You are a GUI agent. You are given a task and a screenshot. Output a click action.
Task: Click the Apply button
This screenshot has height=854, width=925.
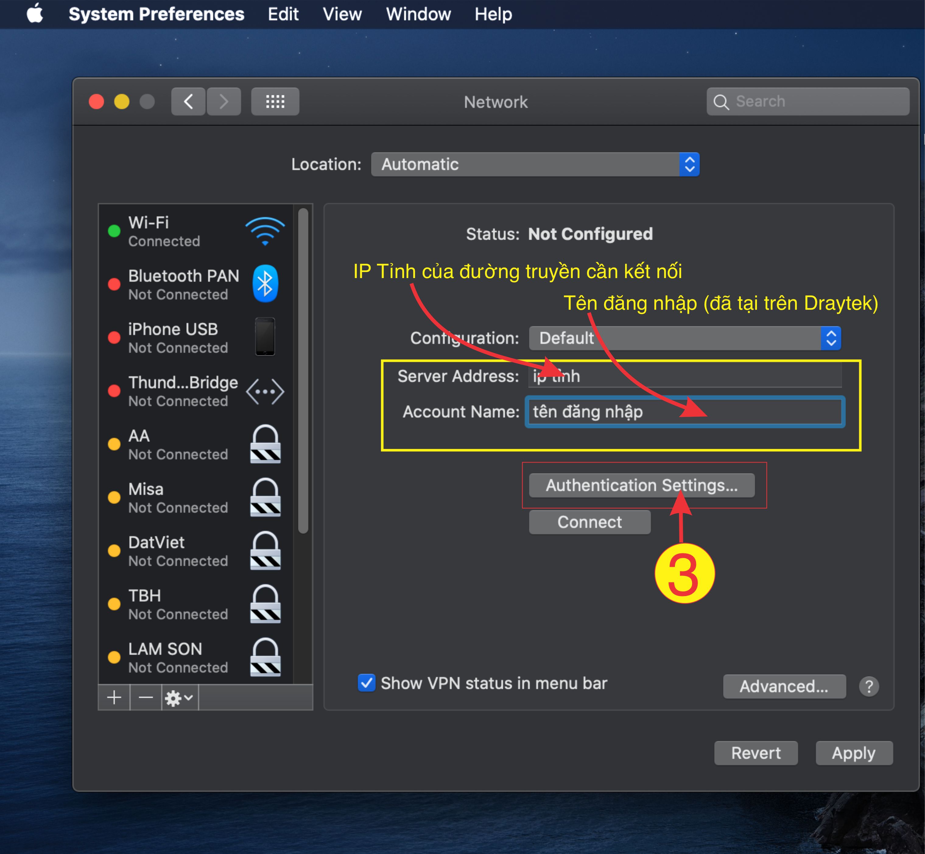[x=854, y=753]
